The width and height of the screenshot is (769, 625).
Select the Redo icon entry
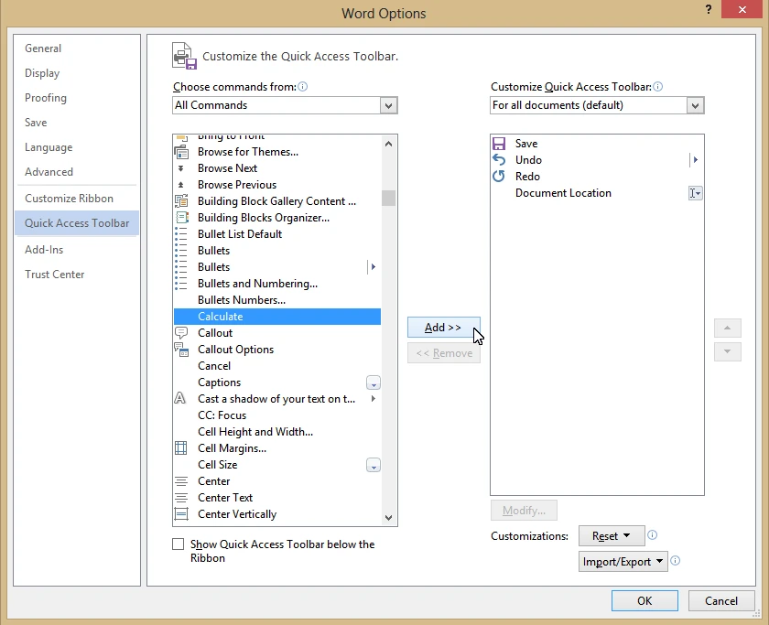tap(499, 177)
